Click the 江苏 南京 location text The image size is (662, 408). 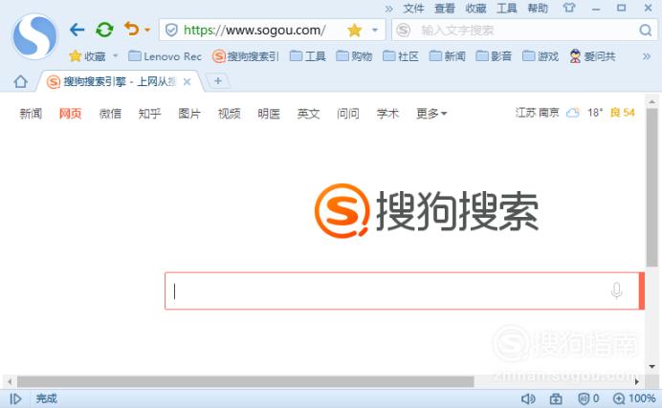point(537,113)
